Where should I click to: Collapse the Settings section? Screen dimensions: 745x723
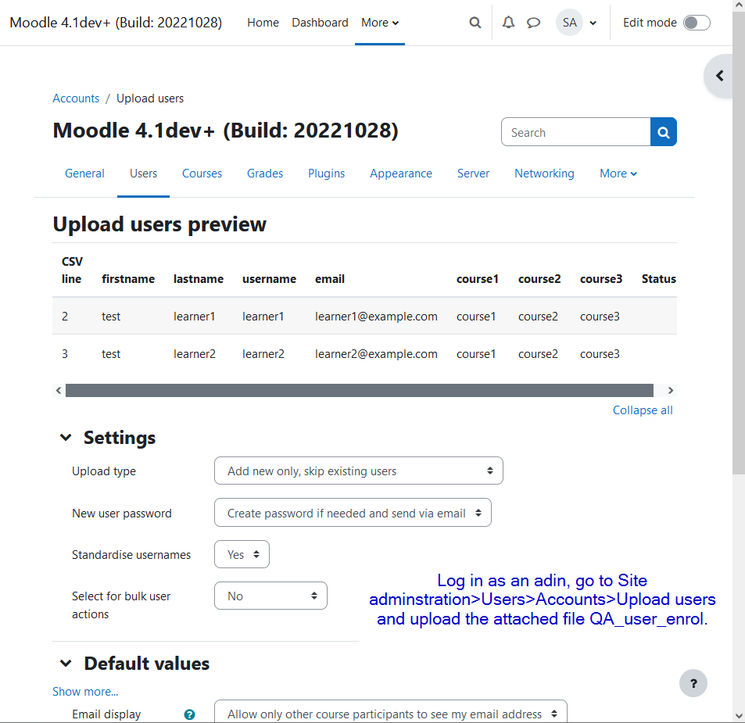pos(66,438)
